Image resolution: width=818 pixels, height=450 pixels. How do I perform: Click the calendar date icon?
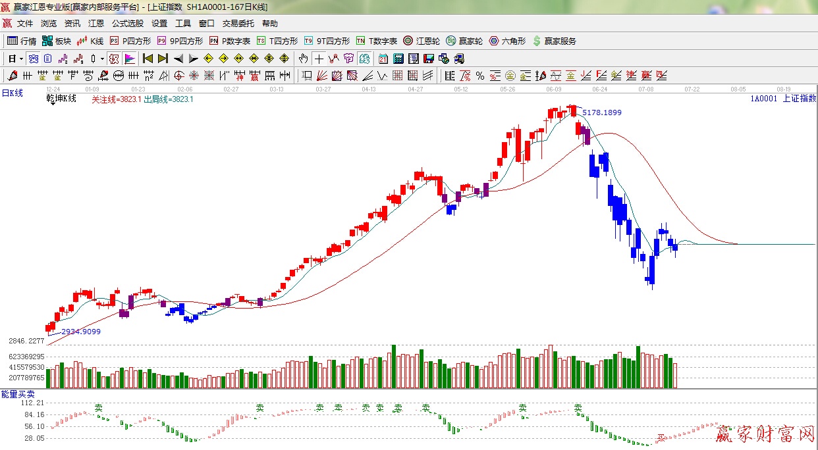pos(383,59)
